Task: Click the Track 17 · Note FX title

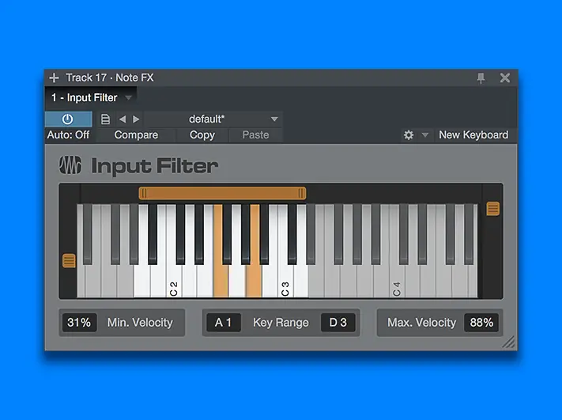Action: point(110,78)
